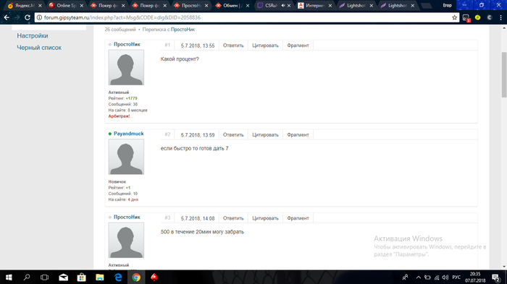The image size is (507, 284).
Task: Click volume speaker tray icon
Action: click(445, 277)
